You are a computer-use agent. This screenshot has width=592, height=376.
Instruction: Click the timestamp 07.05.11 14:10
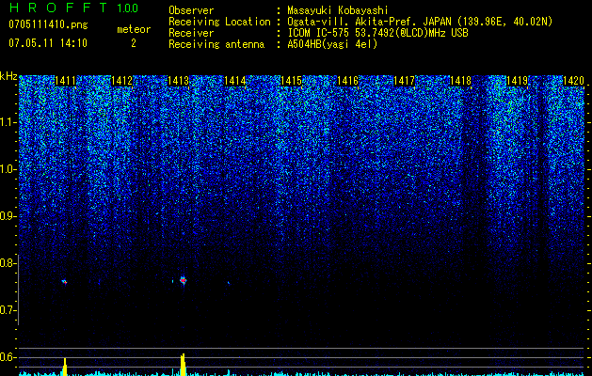48,43
